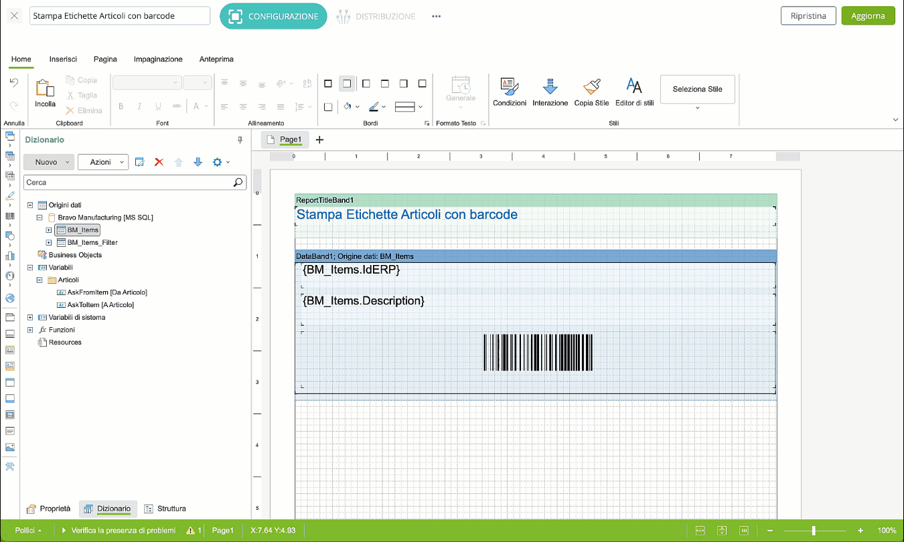Open the border style line dropdown
904x542 pixels.
[x=408, y=106]
